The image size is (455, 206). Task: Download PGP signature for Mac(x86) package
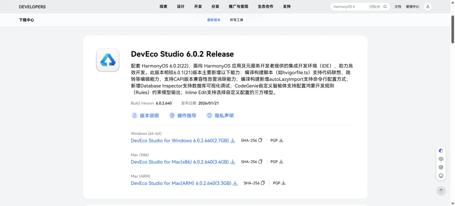click(281, 162)
